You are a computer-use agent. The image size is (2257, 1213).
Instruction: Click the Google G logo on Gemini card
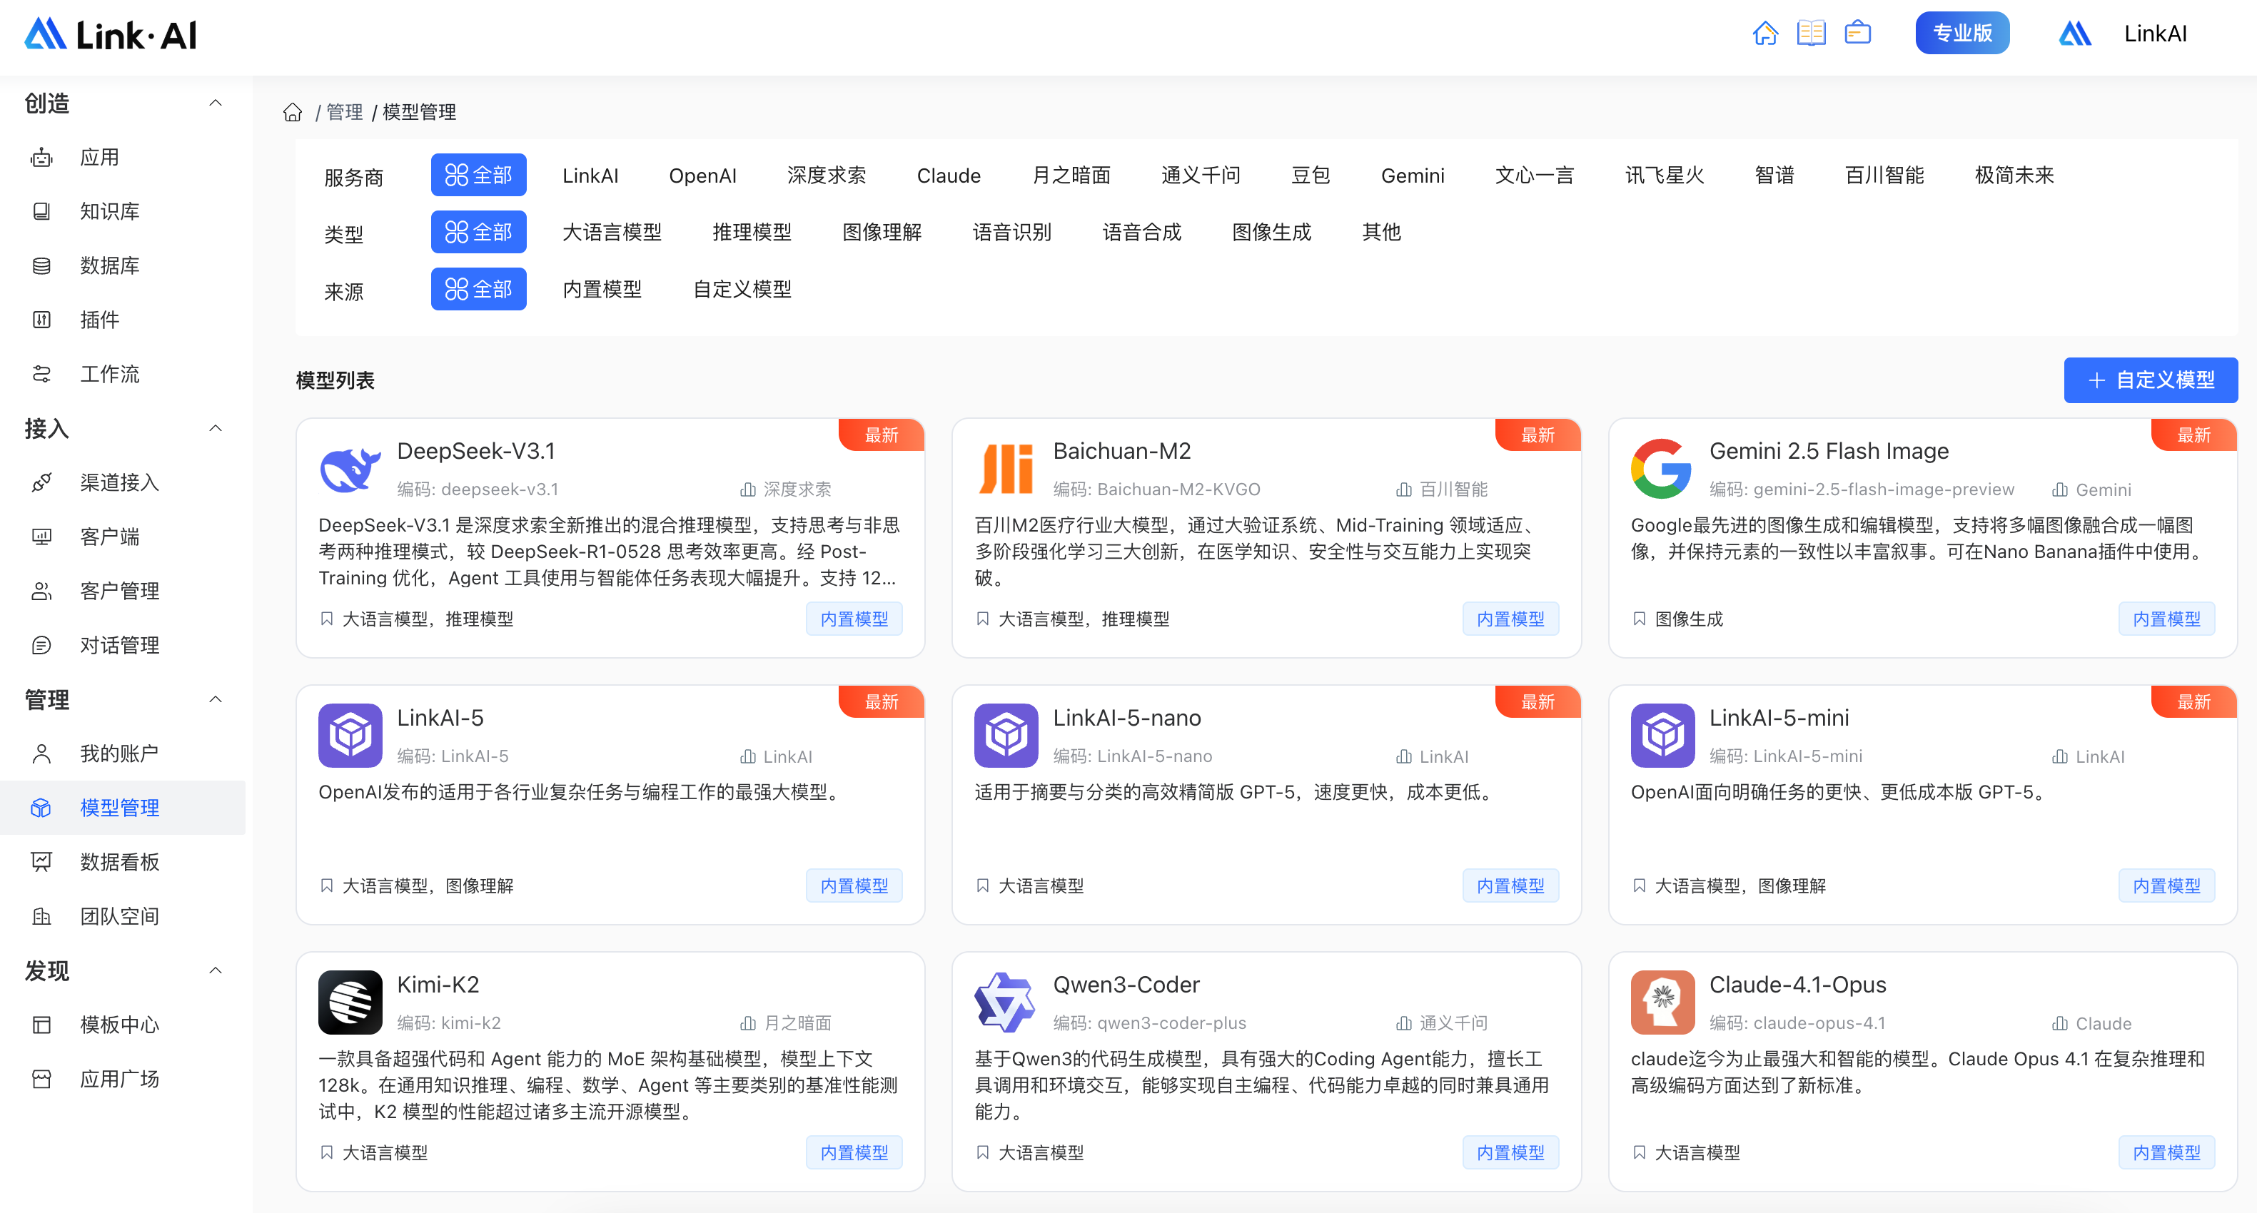1661,469
